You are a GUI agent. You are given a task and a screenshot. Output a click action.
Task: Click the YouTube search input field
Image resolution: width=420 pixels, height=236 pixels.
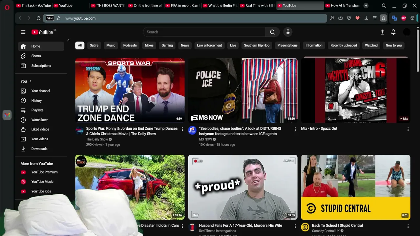click(204, 32)
